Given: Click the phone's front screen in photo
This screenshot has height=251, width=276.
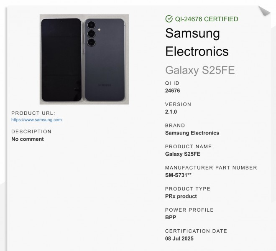Looking at the screenshot, I should coord(61,59).
